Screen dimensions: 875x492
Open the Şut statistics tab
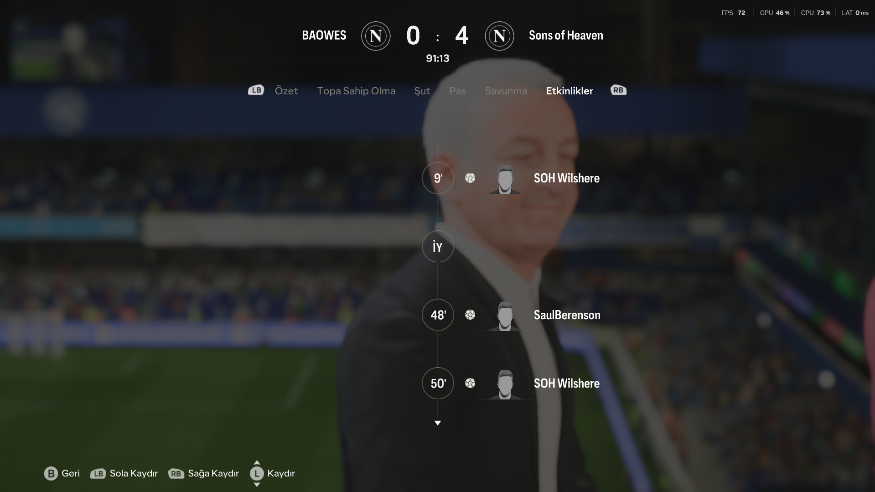point(422,91)
